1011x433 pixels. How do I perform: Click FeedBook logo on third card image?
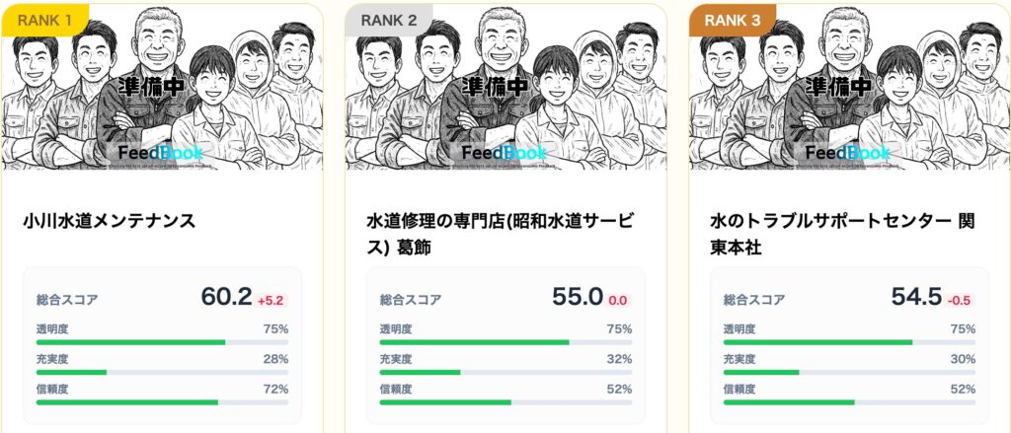(x=848, y=154)
